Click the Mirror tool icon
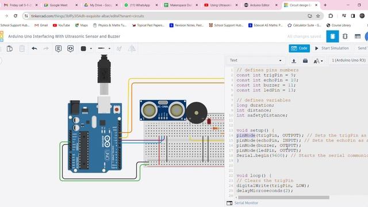 pyautogui.click(x=132, y=48)
